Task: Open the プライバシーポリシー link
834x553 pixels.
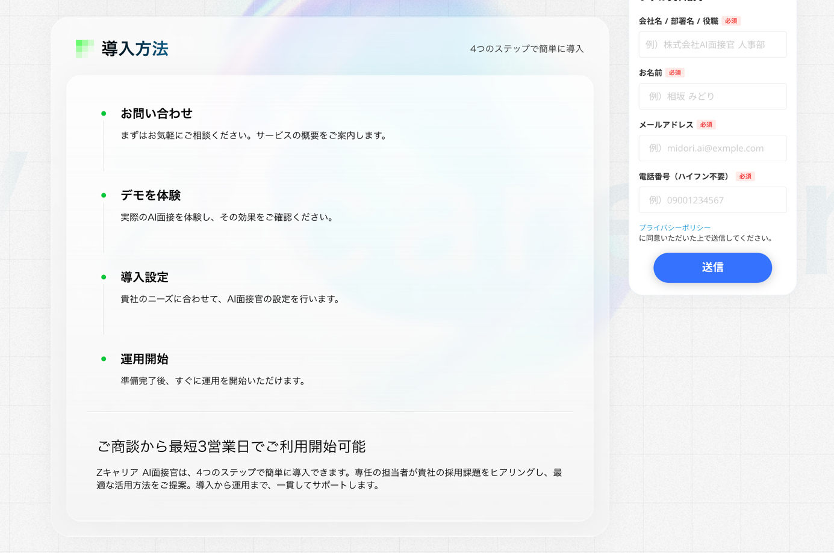Action: (x=674, y=227)
